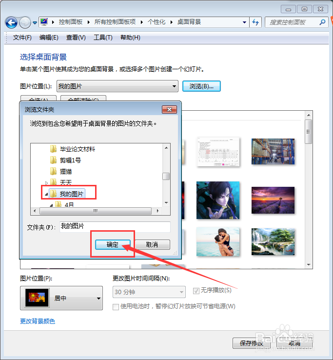The width and height of the screenshot is (333, 360).
Task: Select 桌面背景 breadcrumb
Action: 189,22
